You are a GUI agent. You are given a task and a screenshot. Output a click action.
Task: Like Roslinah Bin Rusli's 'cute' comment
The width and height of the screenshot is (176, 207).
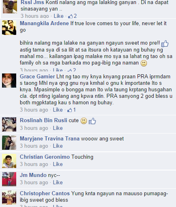pos(58,128)
